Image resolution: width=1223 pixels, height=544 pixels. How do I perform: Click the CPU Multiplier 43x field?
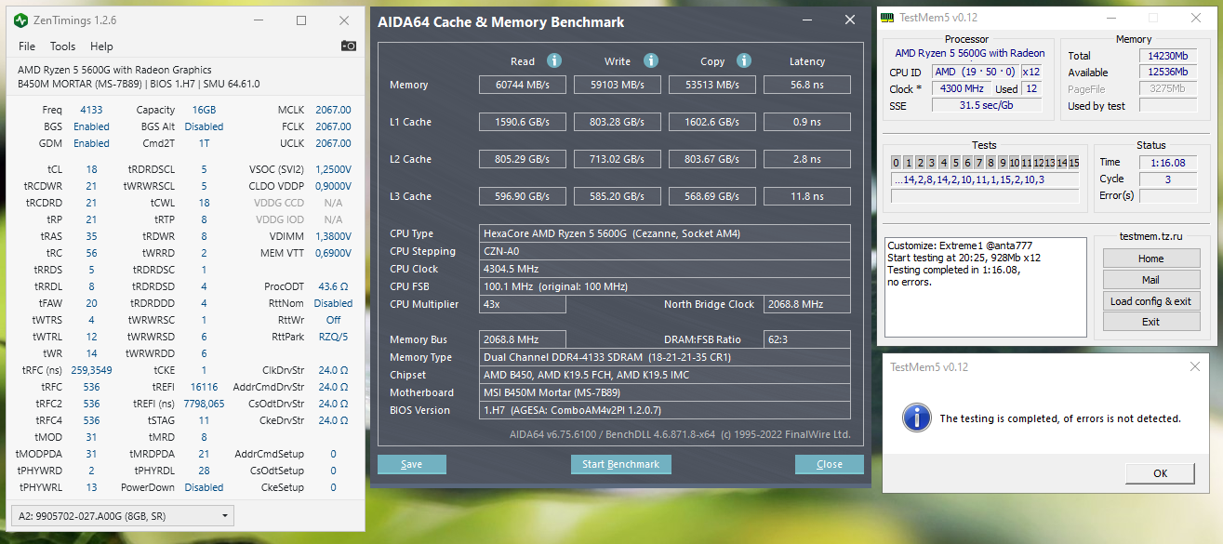point(522,304)
